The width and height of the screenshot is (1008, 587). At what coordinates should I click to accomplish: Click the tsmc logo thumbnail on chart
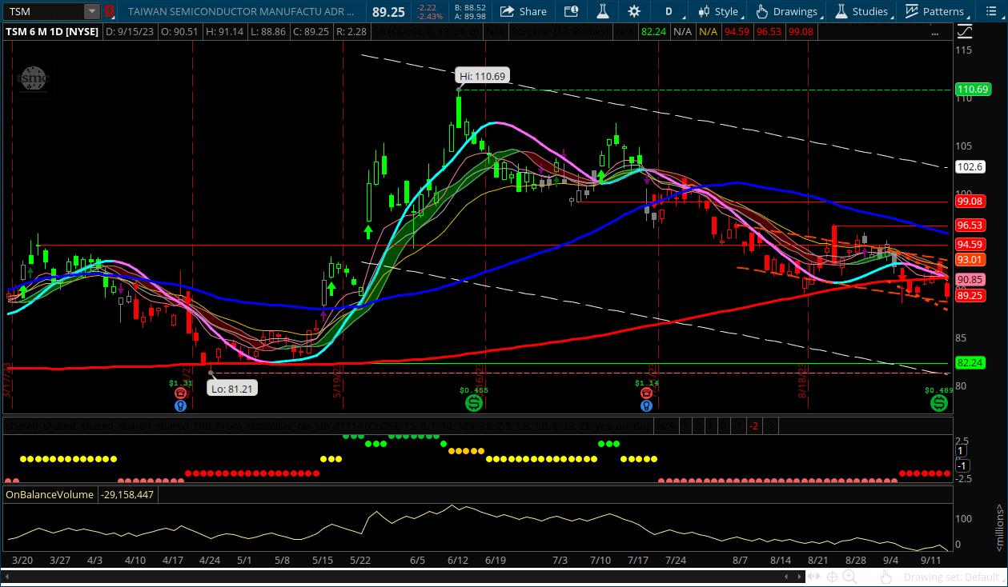pos(34,78)
